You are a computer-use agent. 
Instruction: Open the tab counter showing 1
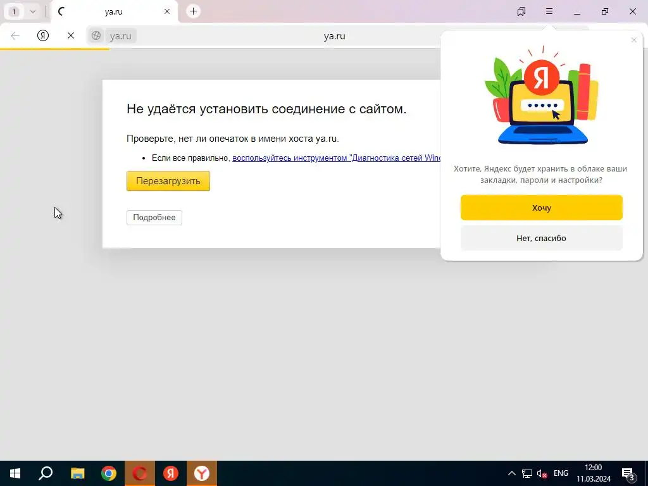click(14, 11)
